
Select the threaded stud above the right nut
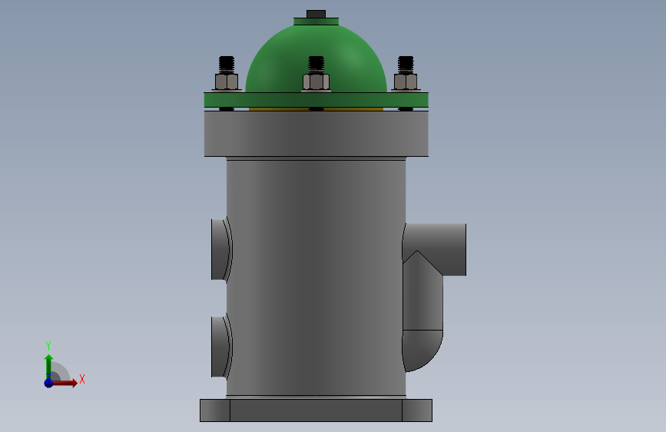pos(406,65)
